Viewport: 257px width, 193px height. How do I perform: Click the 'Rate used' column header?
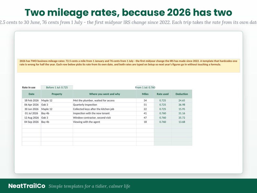162,94
